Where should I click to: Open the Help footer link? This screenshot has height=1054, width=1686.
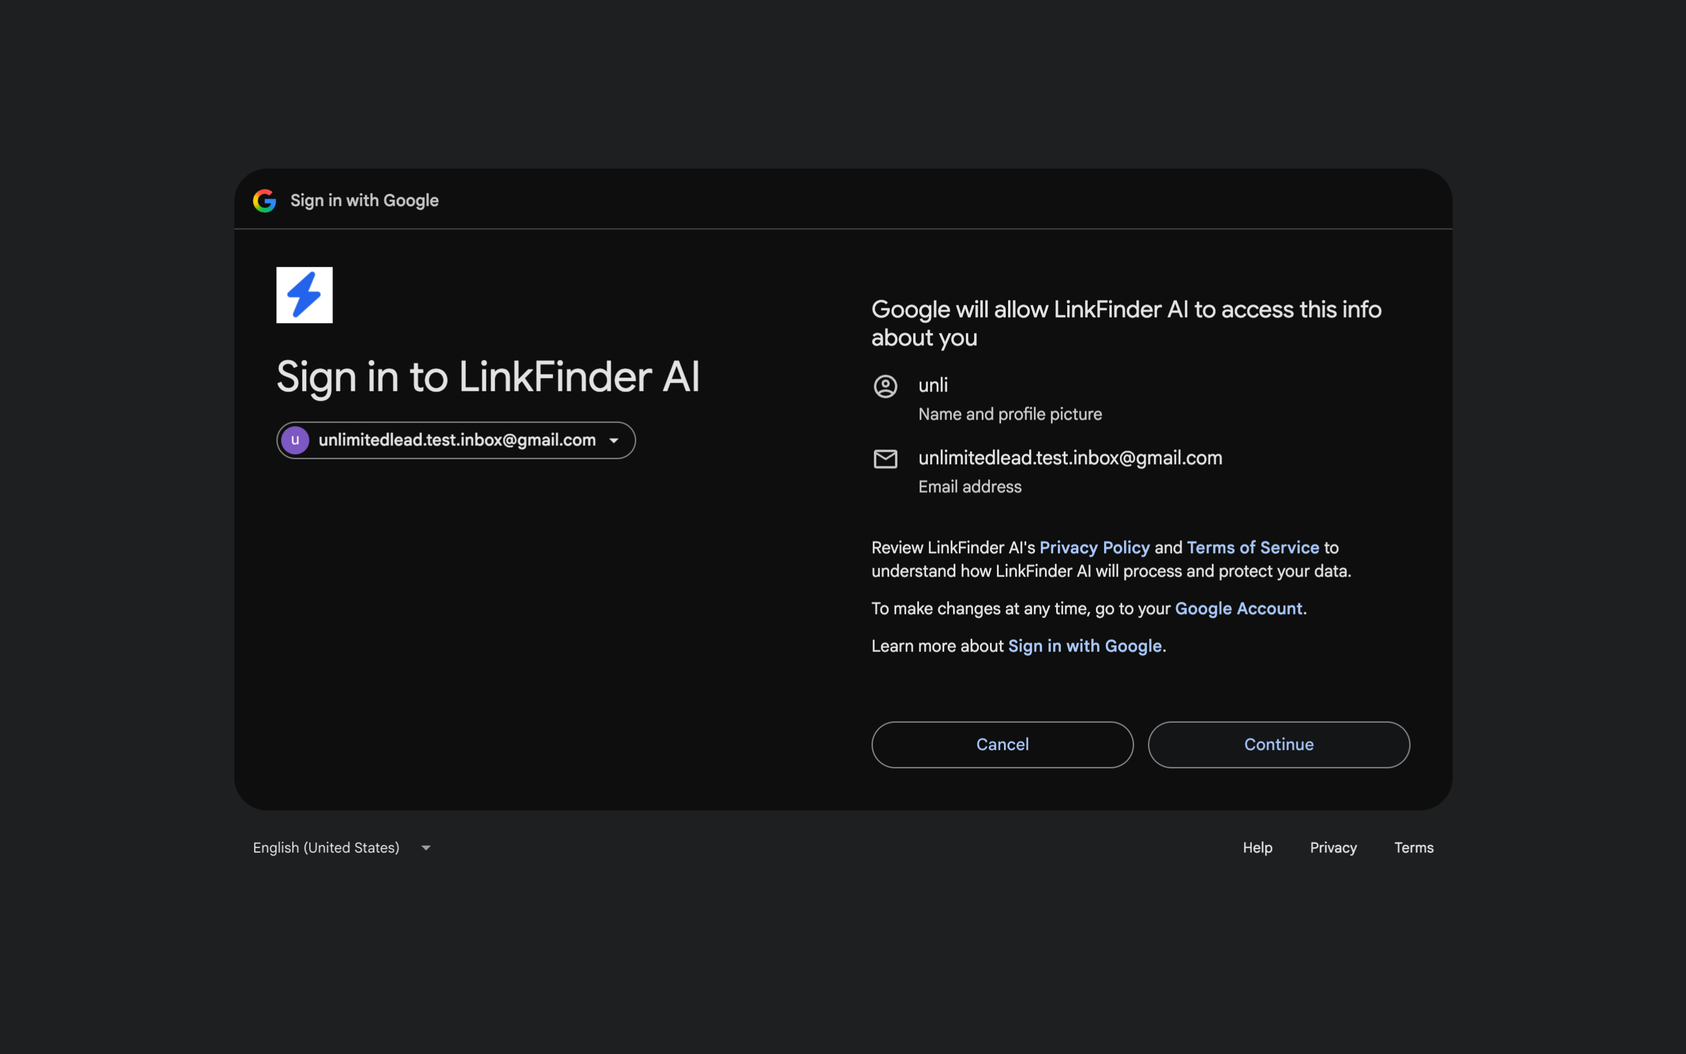(1257, 847)
